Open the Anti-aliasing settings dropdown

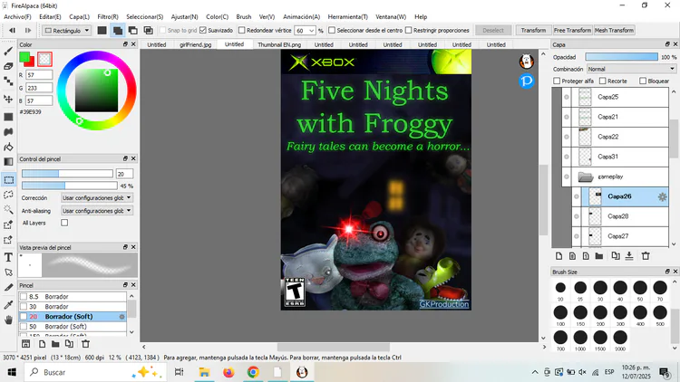click(97, 211)
